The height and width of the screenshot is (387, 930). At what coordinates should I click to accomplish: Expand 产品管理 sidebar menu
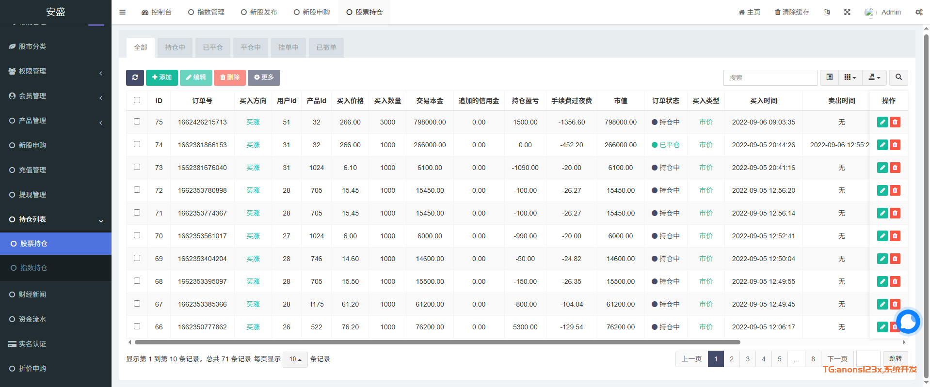[x=56, y=121]
